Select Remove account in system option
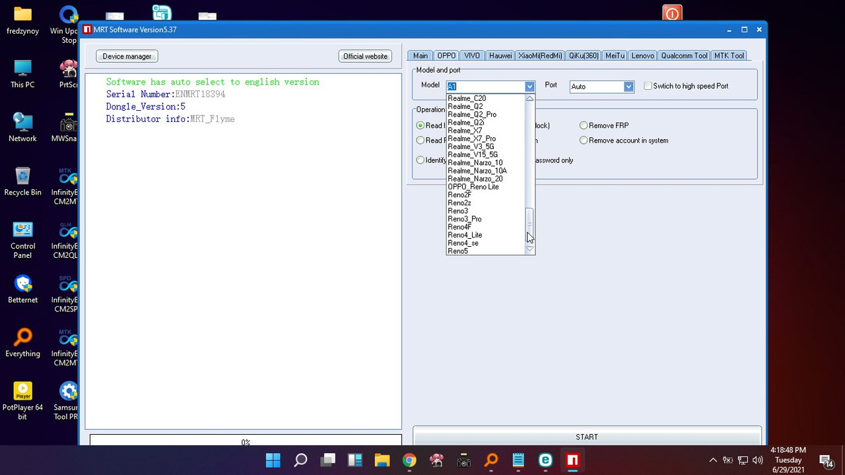The height and width of the screenshot is (475, 845). [x=584, y=141]
